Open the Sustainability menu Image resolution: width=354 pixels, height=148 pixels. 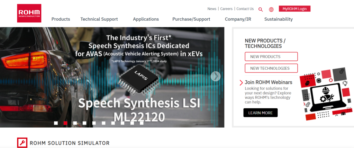pyautogui.click(x=278, y=19)
